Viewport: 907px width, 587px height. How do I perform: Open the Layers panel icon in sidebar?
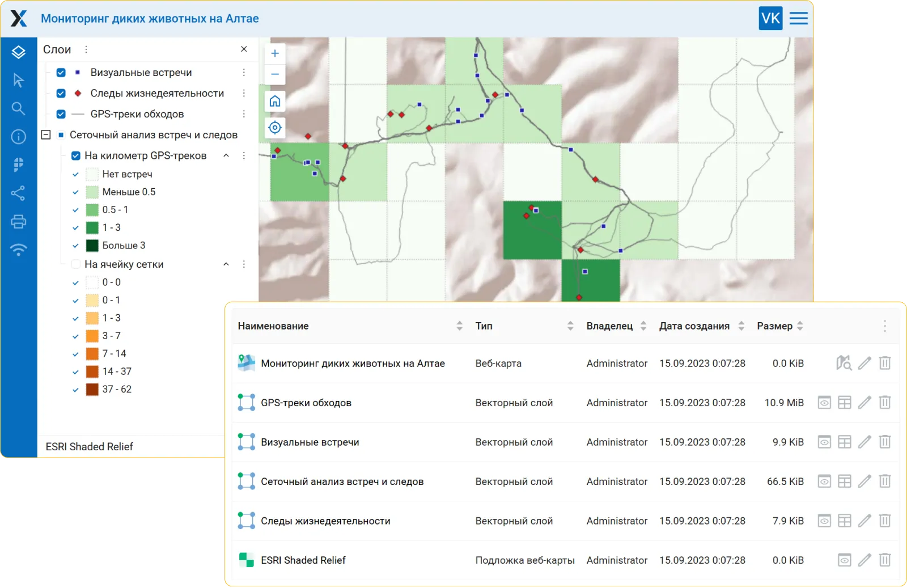click(x=18, y=52)
